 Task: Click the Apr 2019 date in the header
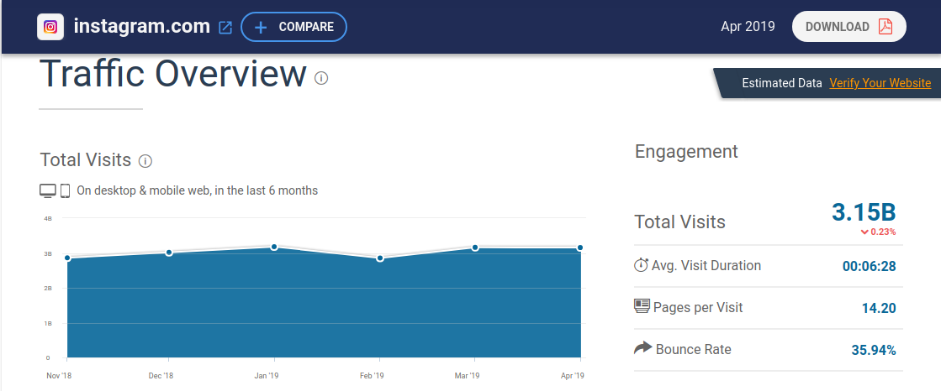748,26
